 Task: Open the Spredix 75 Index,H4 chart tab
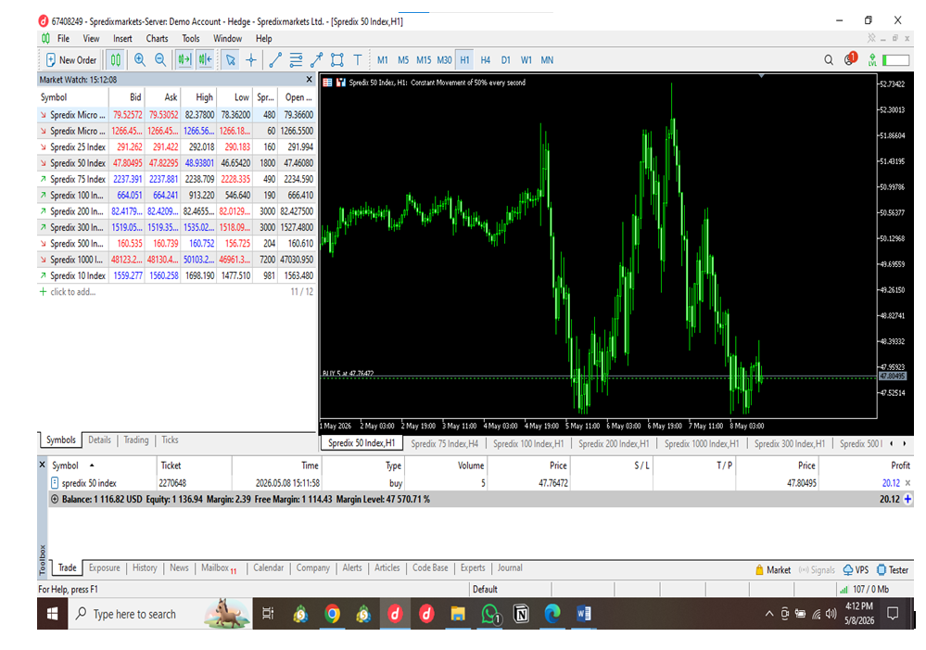[x=444, y=443]
